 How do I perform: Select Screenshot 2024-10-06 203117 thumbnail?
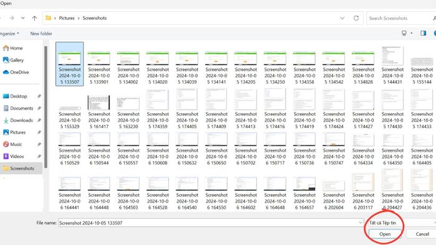point(363,182)
